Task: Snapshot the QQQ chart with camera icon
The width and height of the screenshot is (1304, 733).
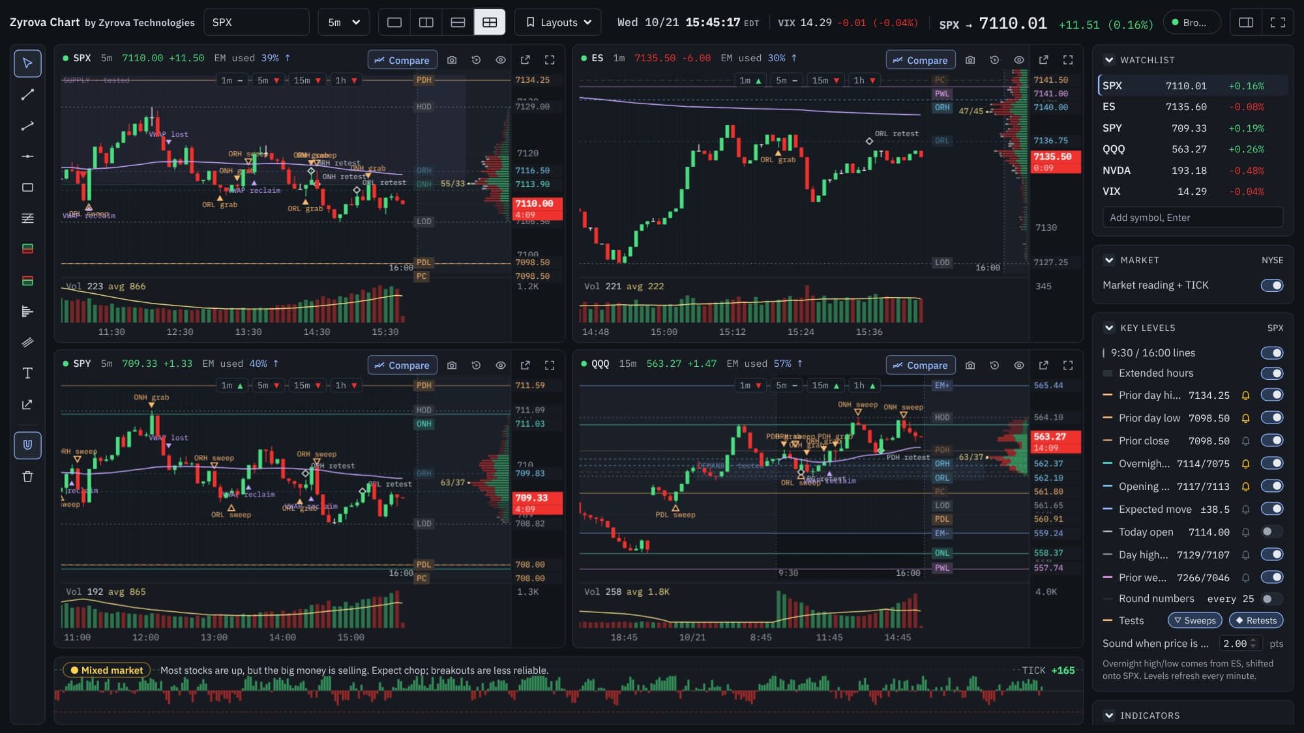Action: click(x=970, y=366)
